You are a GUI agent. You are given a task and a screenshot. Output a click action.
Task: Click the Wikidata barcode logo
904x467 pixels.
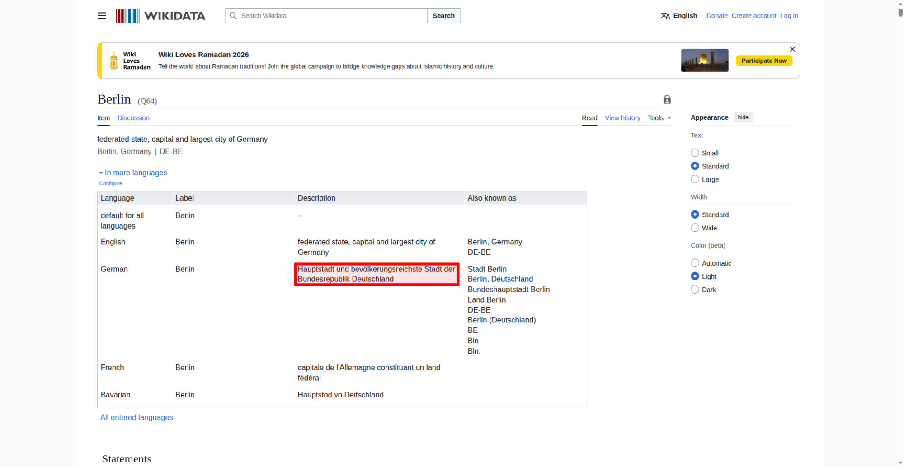127,16
